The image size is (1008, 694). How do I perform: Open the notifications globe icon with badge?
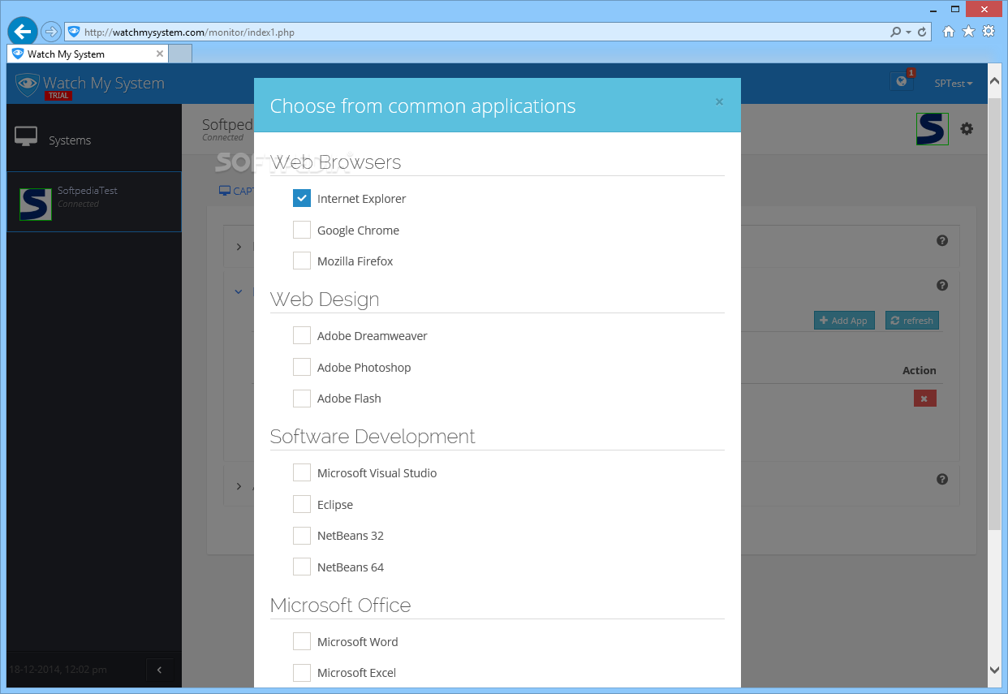point(901,81)
